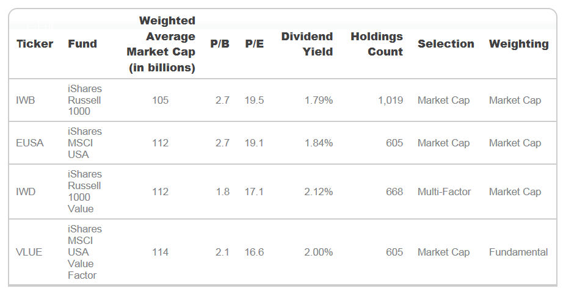This screenshot has width=566, height=294.
Task: Click the EUSA ticker cell
Action: coord(29,143)
